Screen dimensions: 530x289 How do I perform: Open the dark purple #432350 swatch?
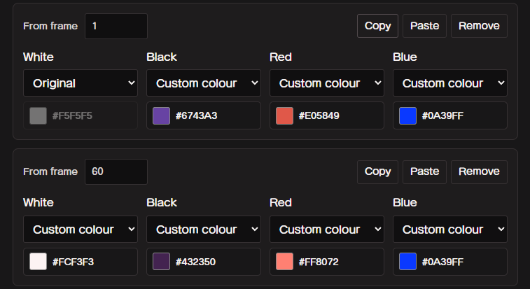coord(161,262)
